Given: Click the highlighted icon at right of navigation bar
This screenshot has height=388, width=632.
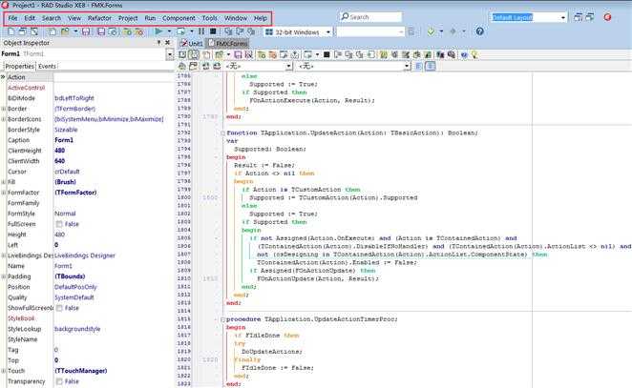Looking at the screenshot, I should coord(430,66).
